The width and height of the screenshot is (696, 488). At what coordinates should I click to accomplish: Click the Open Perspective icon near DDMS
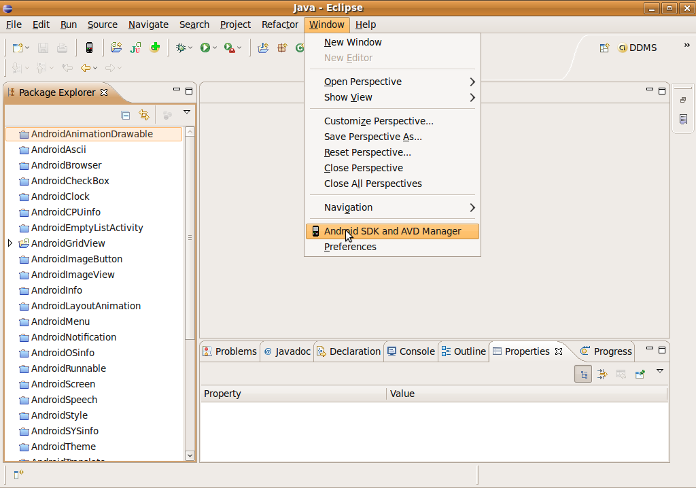pyautogui.click(x=604, y=48)
